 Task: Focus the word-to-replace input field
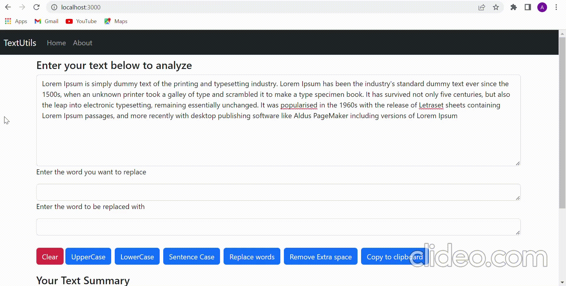[278, 192]
